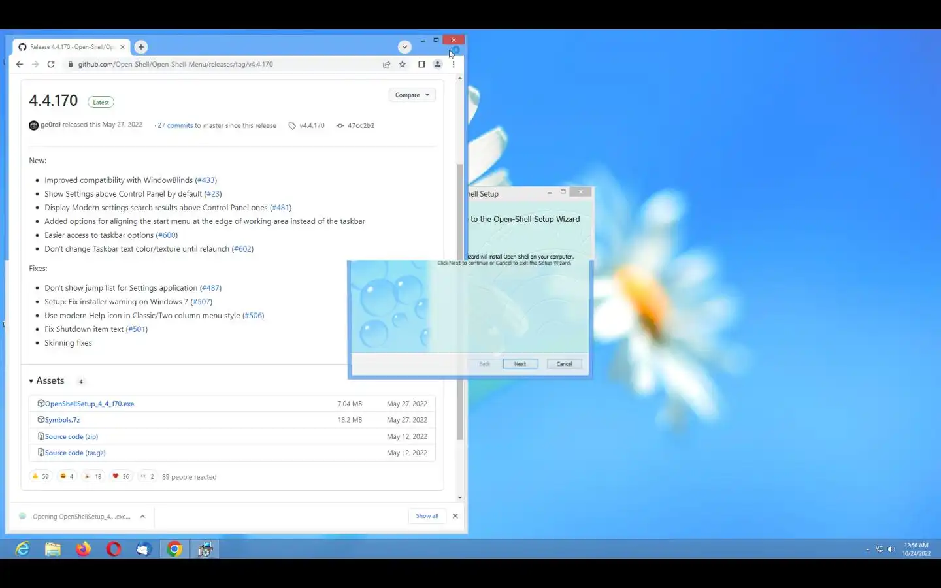
Task: Download OpenShellSetup_4_4_170.exe
Action: (x=90, y=404)
